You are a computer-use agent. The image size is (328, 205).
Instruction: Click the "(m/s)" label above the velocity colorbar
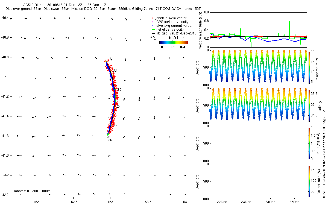coord(174,37)
